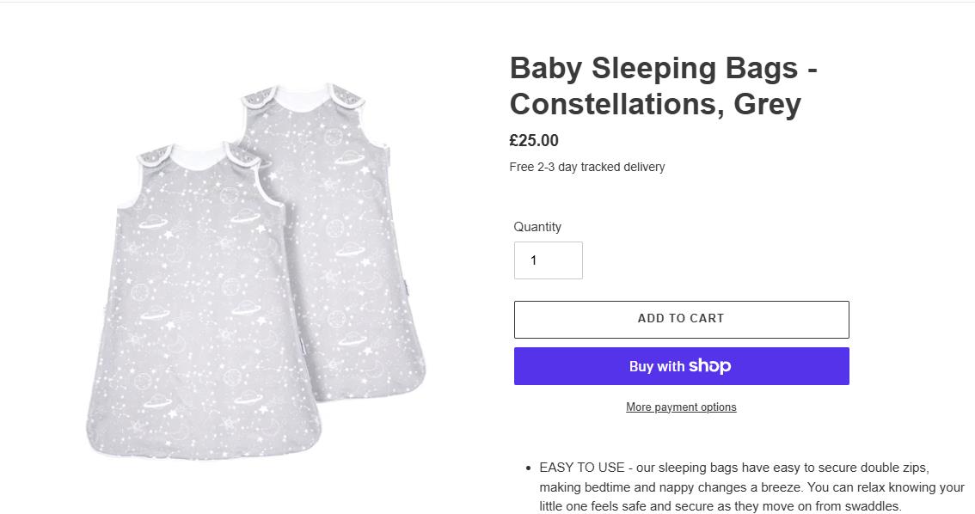This screenshot has width=975, height=514.
Task: Open the More payment options link
Action: point(681,407)
